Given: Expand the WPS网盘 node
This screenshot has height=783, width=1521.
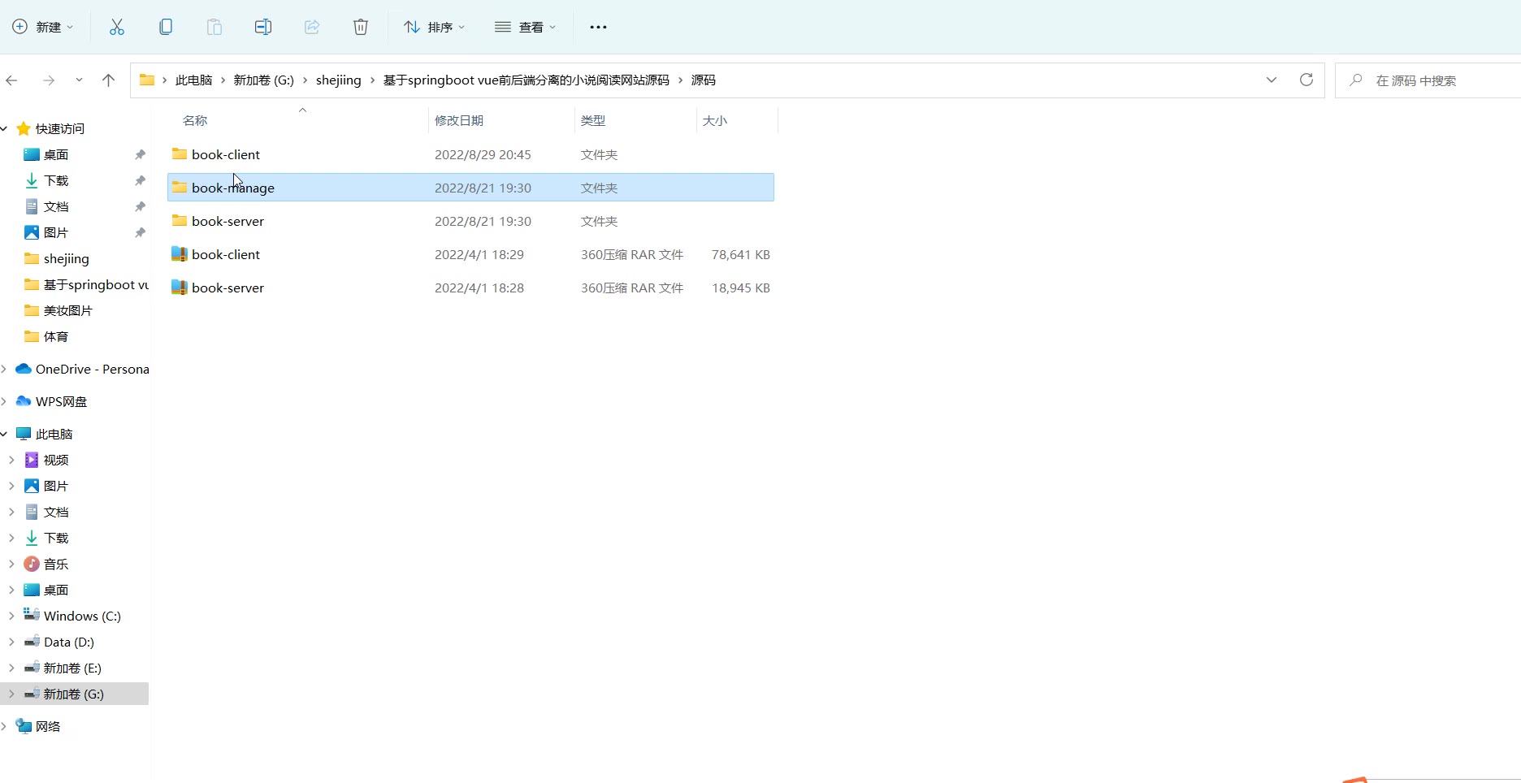Looking at the screenshot, I should (x=4, y=401).
